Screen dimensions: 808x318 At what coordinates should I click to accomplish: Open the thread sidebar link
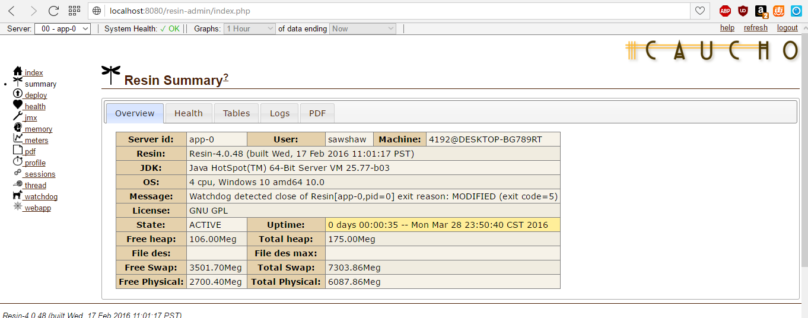click(x=36, y=185)
